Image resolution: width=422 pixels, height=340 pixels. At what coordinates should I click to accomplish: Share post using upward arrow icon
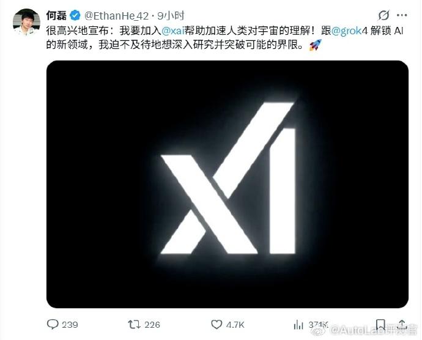click(402, 324)
